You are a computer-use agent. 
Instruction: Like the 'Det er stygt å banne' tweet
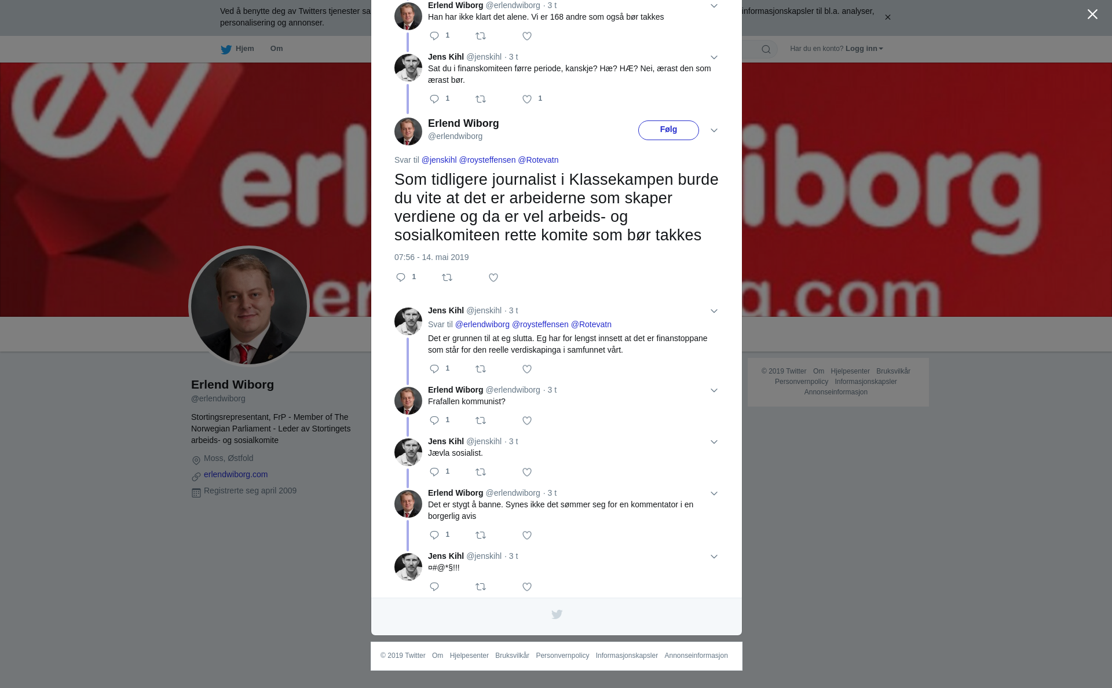pyautogui.click(x=527, y=536)
